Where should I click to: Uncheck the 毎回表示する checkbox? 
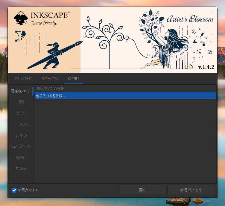14,190
